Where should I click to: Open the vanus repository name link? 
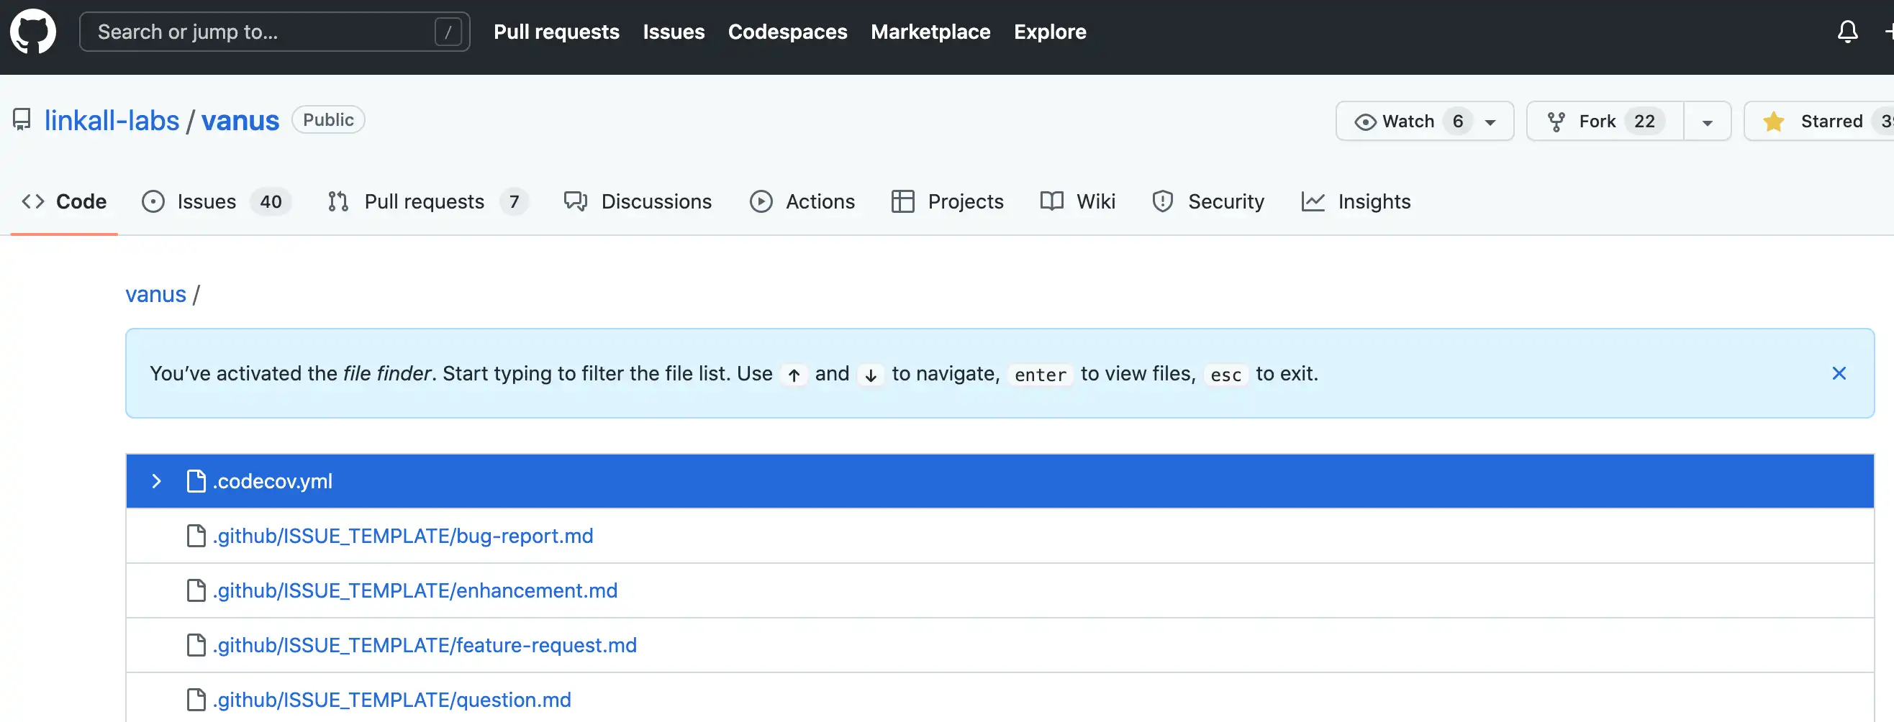click(240, 121)
